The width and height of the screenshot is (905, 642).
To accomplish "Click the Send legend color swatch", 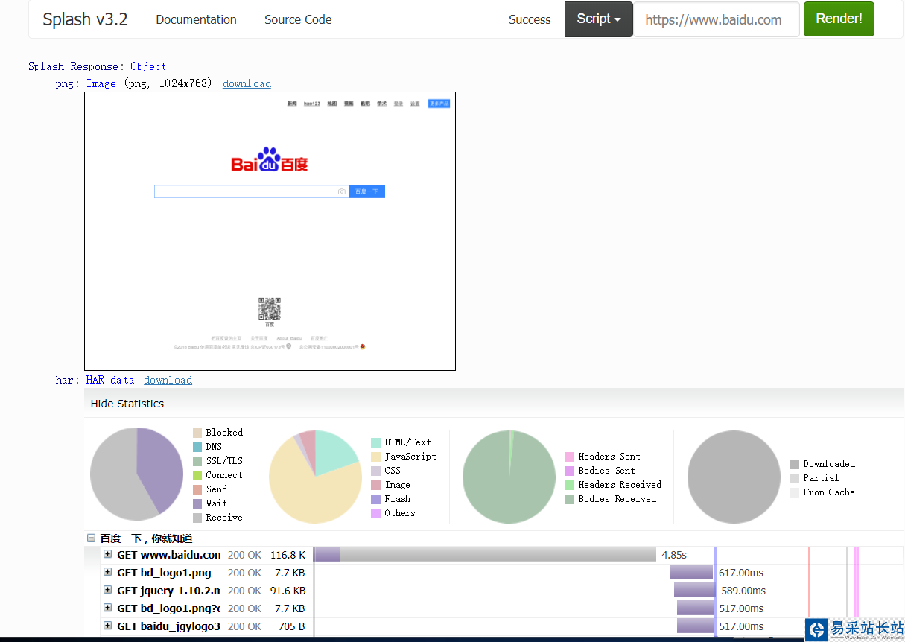I will 197,489.
